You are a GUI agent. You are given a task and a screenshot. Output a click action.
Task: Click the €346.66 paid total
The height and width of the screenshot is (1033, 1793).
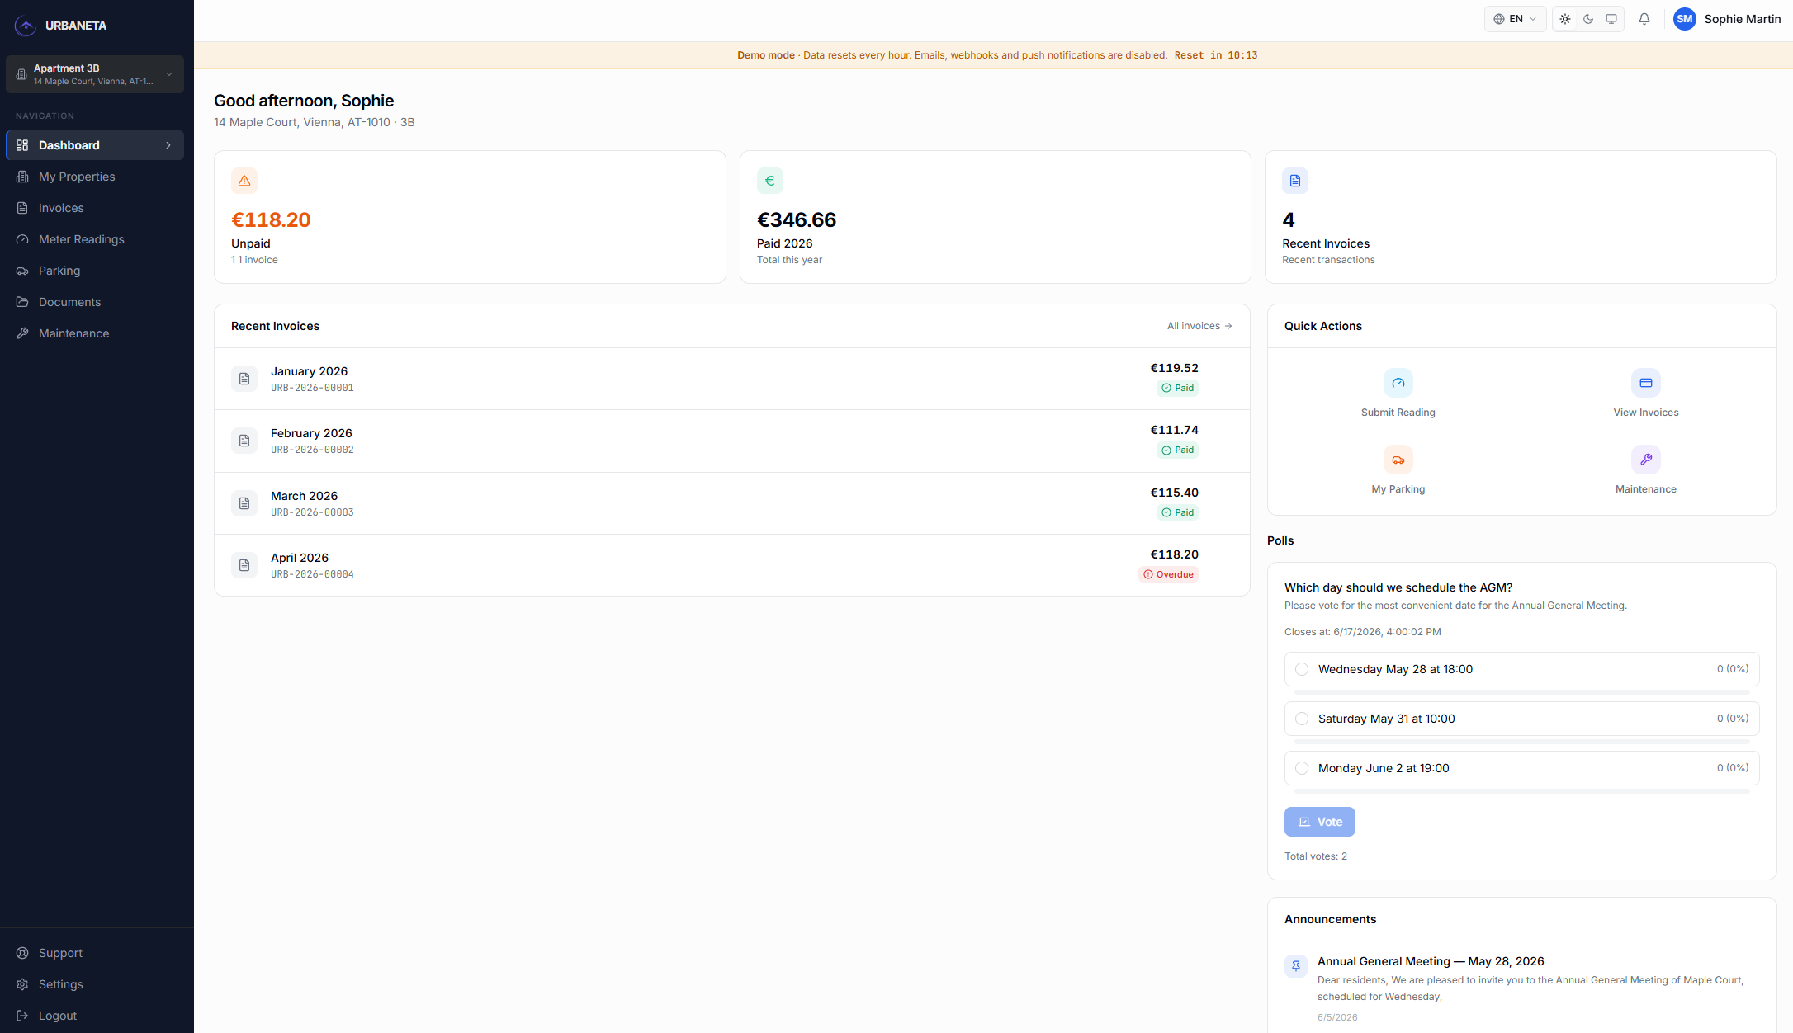coord(797,219)
